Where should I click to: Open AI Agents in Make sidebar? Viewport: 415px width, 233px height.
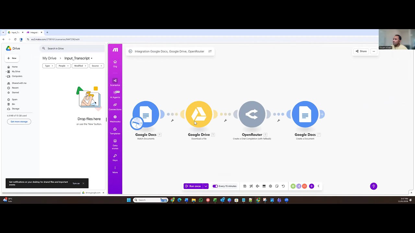[x=115, y=94]
